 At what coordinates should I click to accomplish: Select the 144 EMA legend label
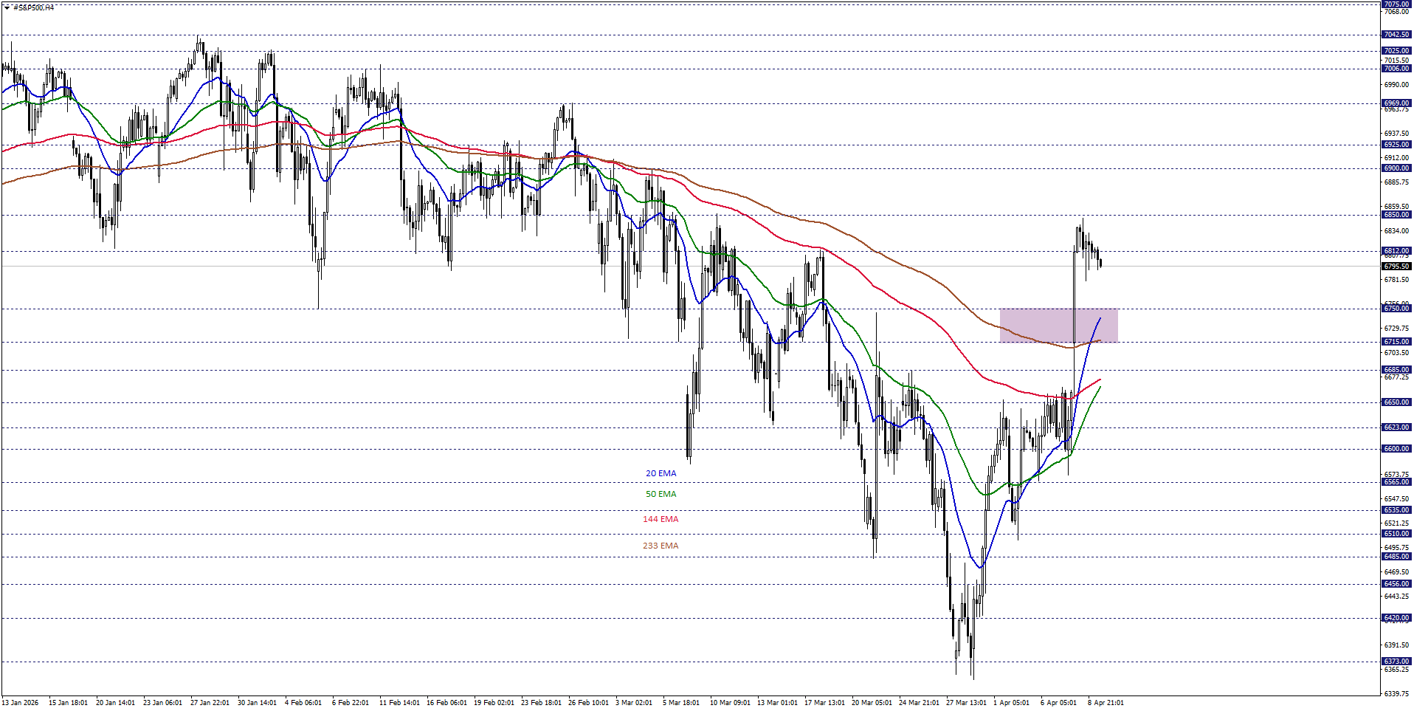(661, 519)
